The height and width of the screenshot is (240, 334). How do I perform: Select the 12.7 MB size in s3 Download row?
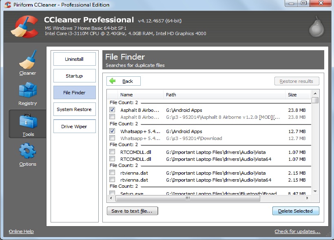click(297, 138)
